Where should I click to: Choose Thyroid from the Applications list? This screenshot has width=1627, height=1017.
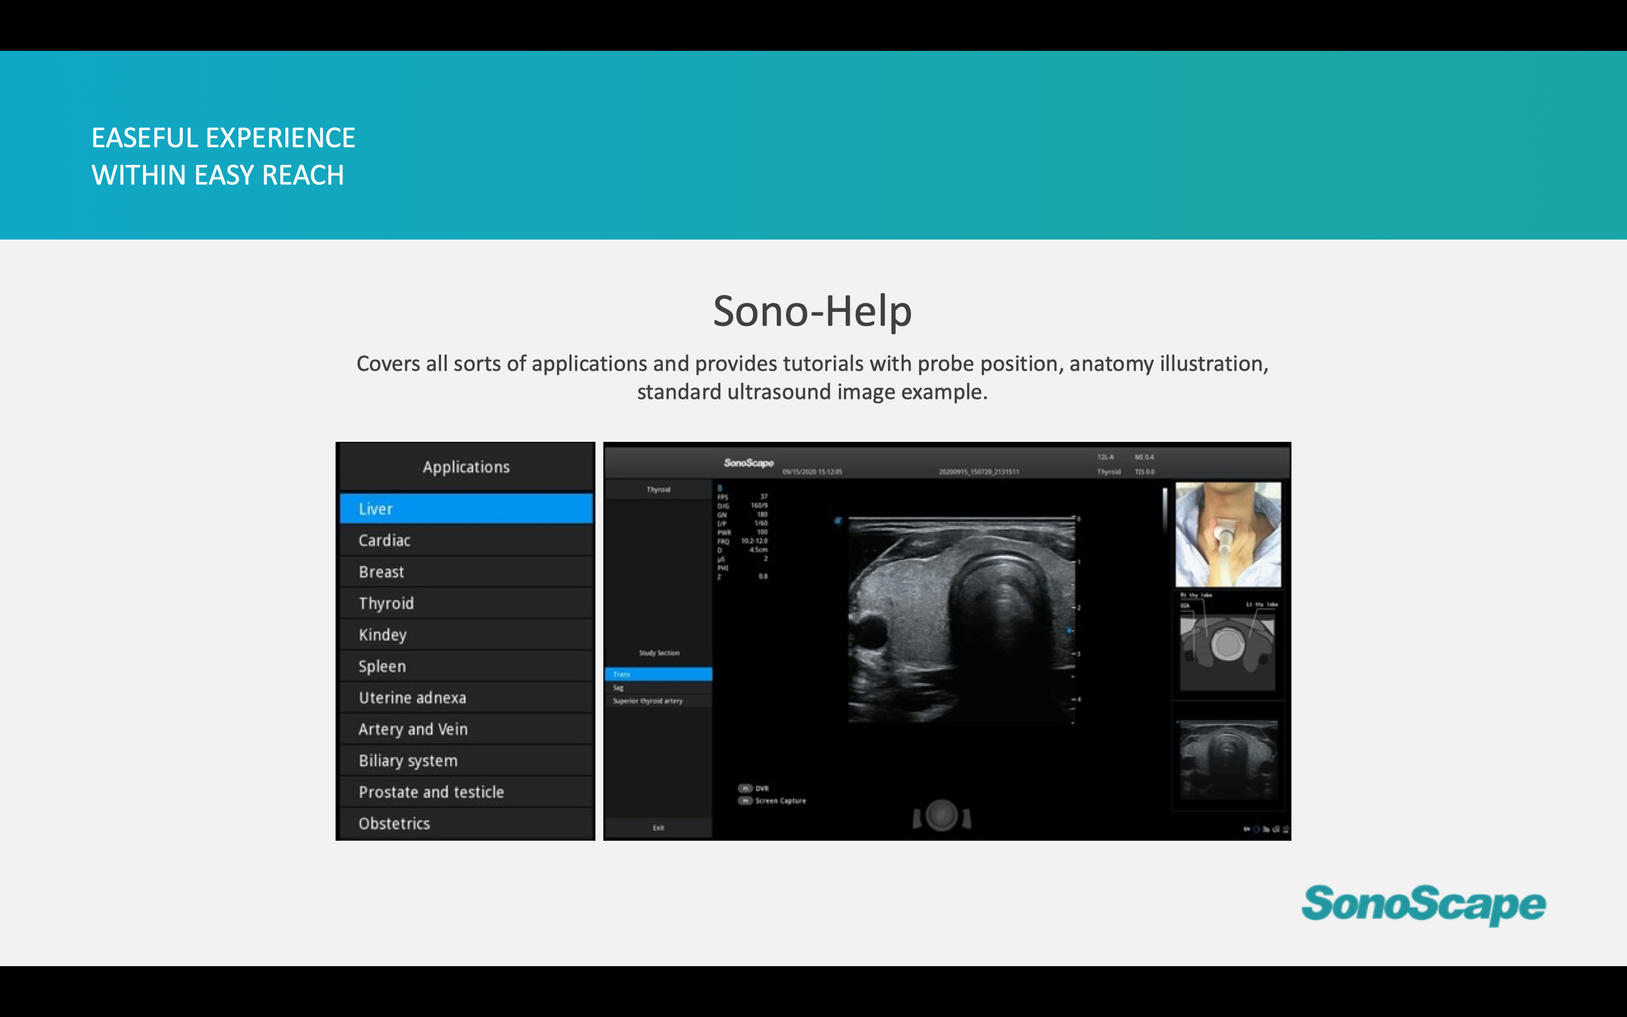tap(466, 603)
